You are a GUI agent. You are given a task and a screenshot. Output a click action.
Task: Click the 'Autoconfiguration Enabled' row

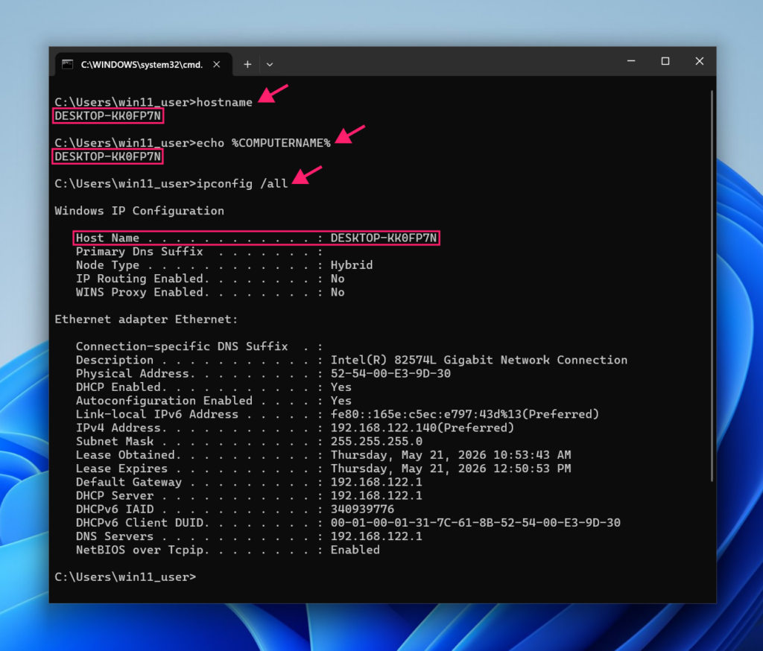(x=214, y=401)
